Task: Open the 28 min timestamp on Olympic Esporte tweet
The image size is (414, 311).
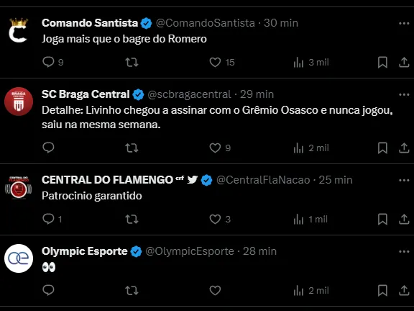Action: click(259, 251)
